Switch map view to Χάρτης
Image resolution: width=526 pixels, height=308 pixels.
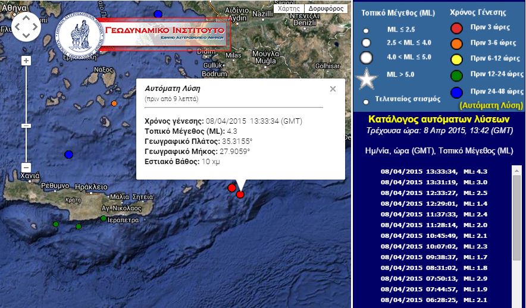289,9
